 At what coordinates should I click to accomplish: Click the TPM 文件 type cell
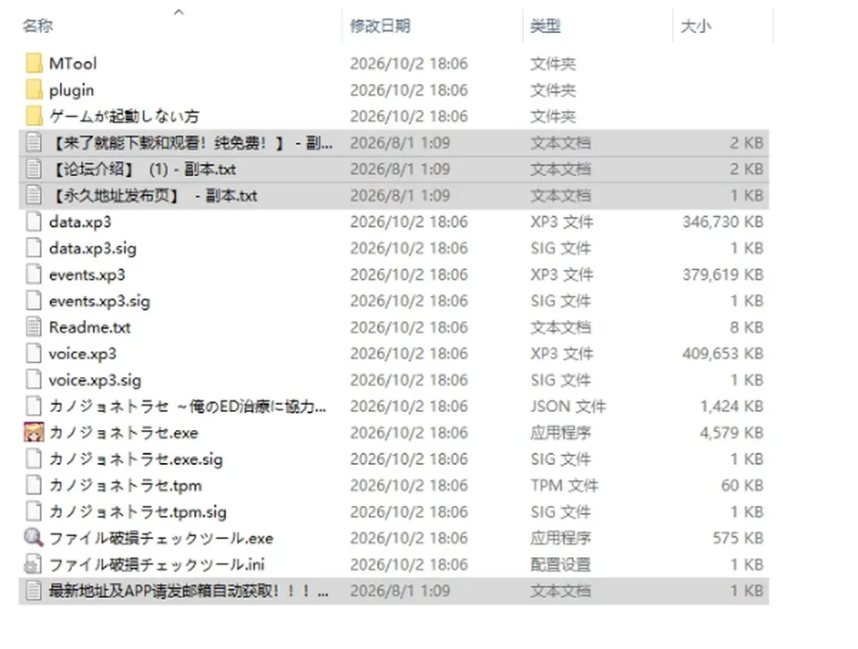pyautogui.click(x=564, y=485)
